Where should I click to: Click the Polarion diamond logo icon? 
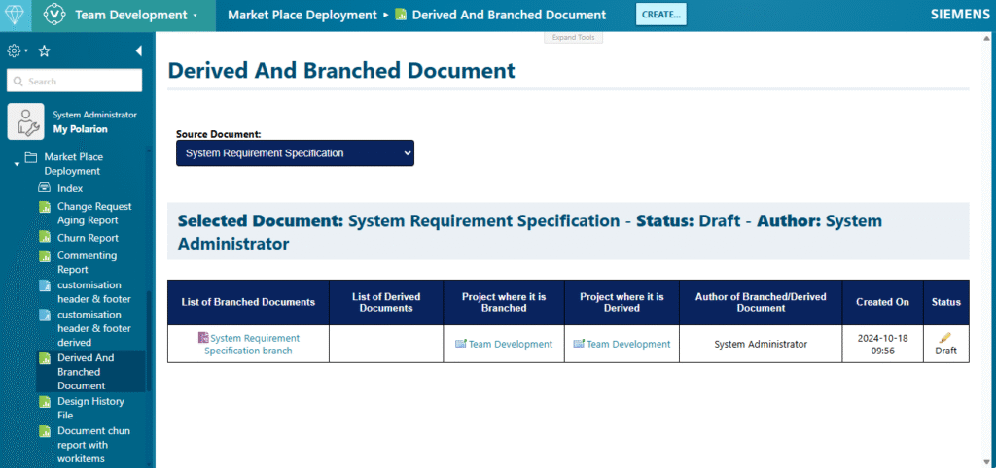(x=16, y=15)
